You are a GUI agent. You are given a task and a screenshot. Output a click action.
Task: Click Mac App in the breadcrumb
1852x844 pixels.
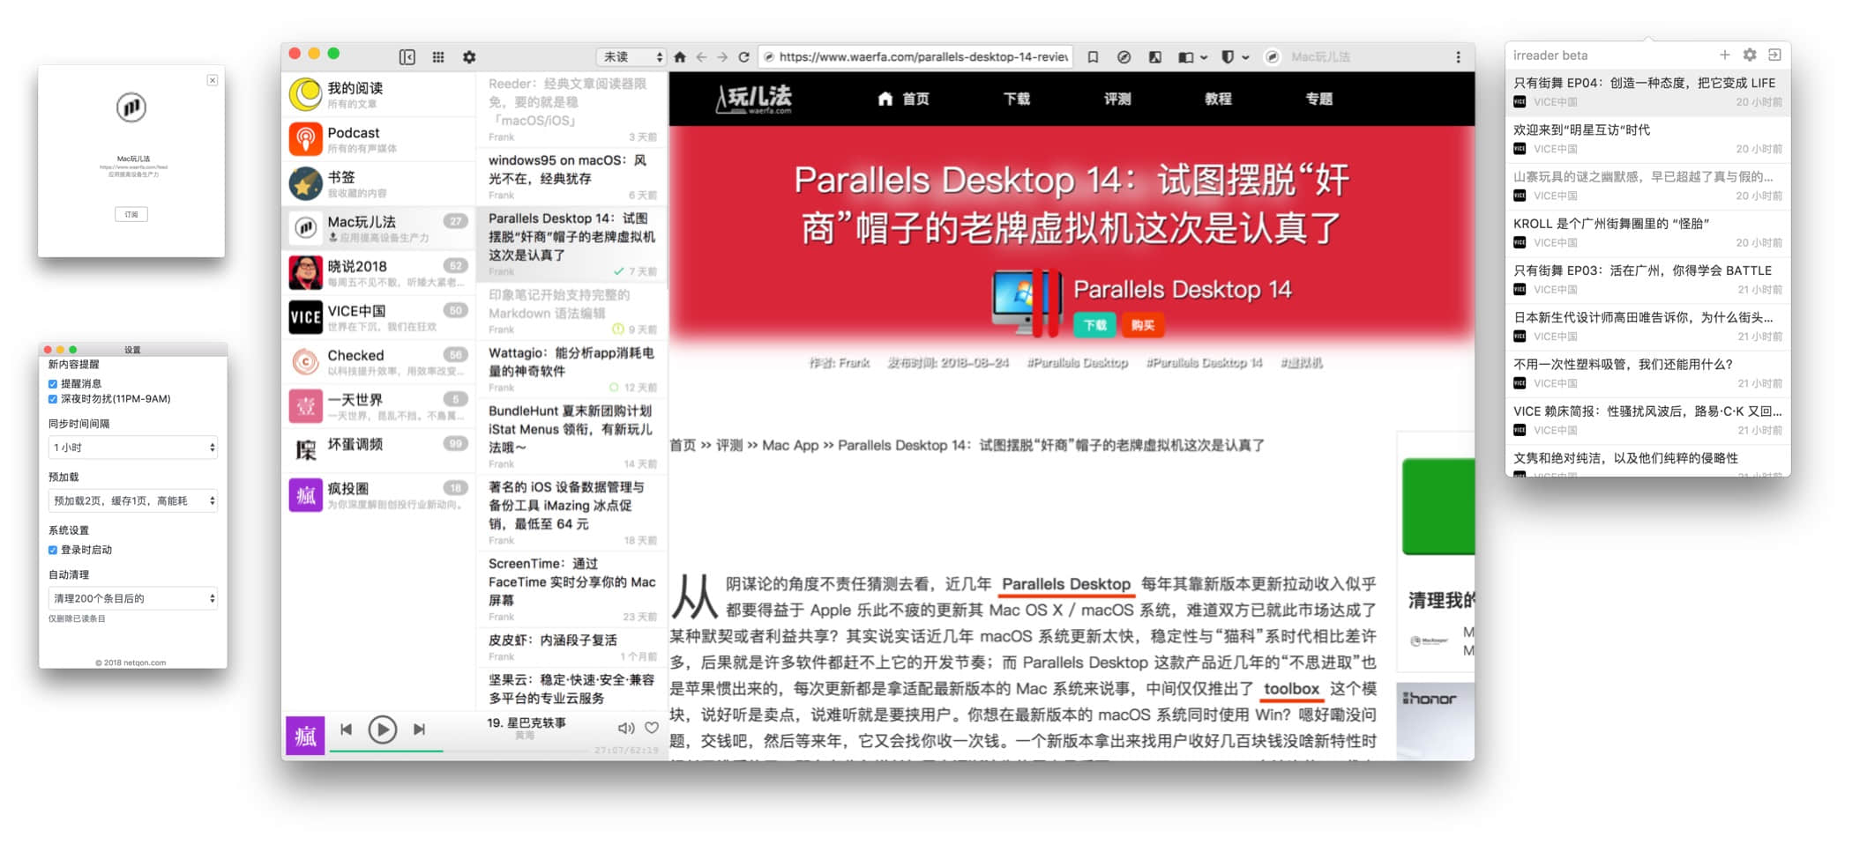coord(790,446)
